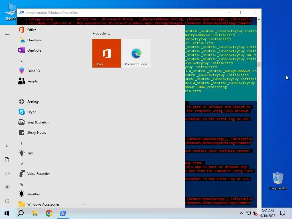Open Settings gear in Start sidebar
This screenshot has height=219, width=292.
[x=7, y=187]
